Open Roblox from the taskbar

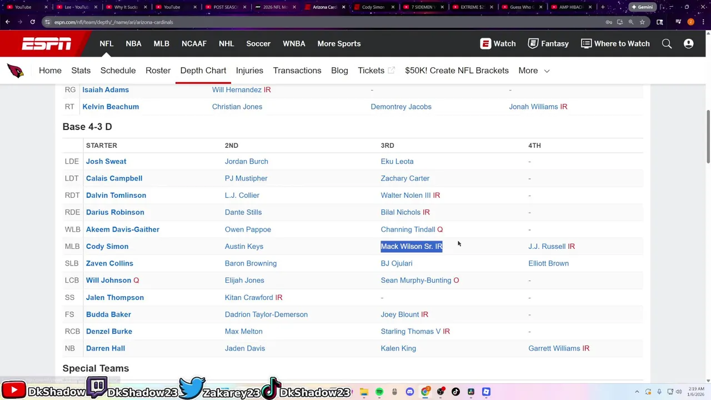(x=486, y=392)
